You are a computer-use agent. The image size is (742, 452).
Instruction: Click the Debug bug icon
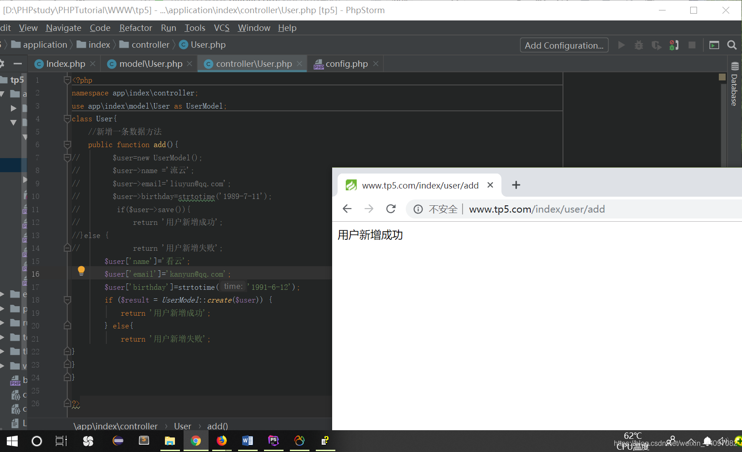639,45
